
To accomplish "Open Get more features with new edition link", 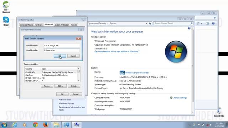I will pyautogui.click(x=117, y=52).
